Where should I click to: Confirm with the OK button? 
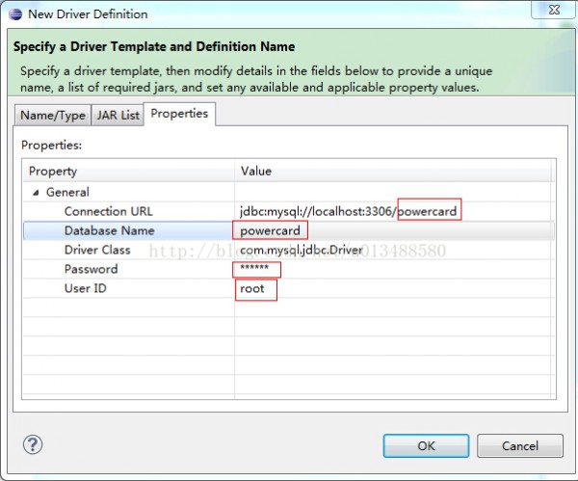pos(426,445)
